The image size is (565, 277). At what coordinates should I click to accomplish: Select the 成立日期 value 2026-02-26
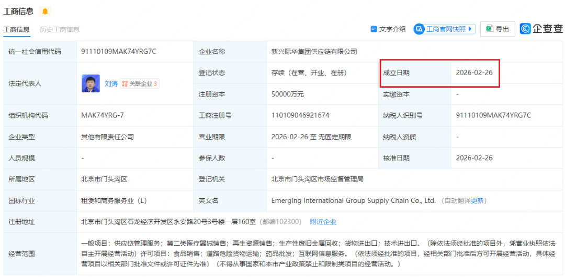click(474, 73)
